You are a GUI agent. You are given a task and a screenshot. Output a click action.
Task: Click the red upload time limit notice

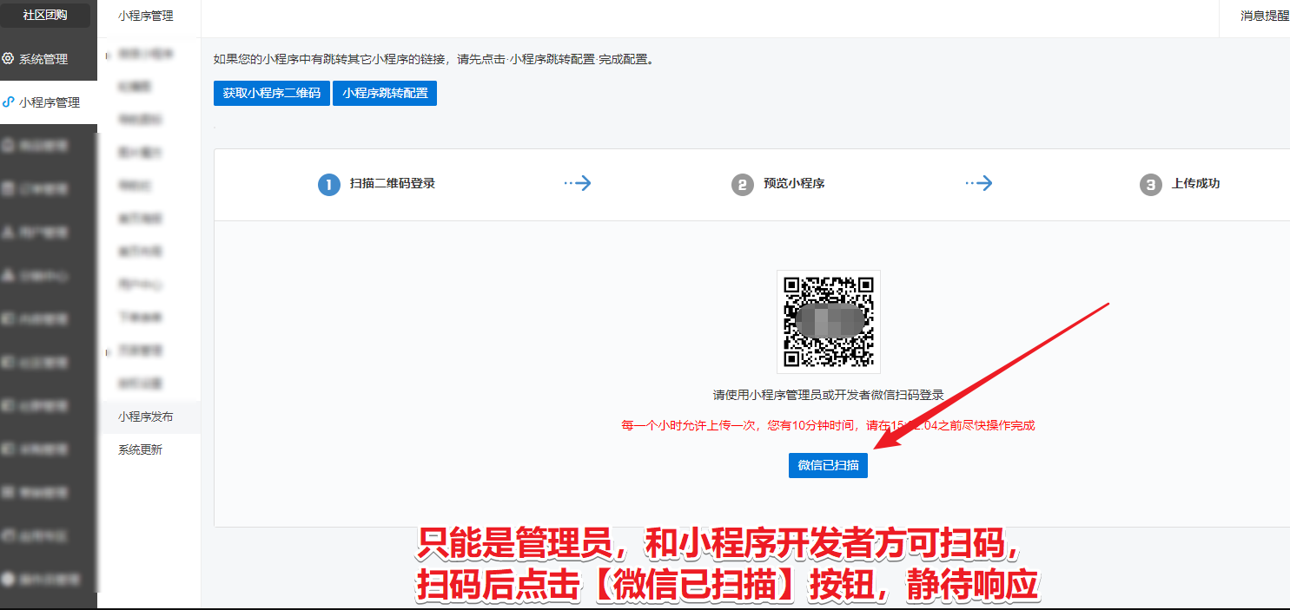829,425
